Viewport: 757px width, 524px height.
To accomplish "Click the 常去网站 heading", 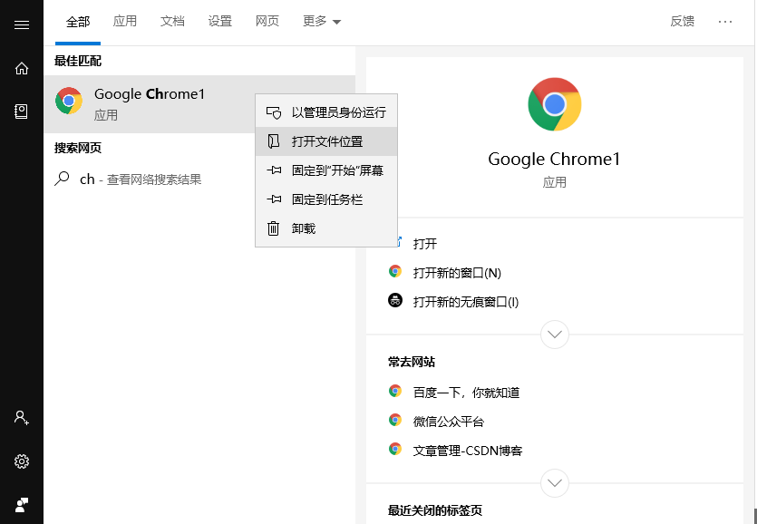I will tap(412, 362).
